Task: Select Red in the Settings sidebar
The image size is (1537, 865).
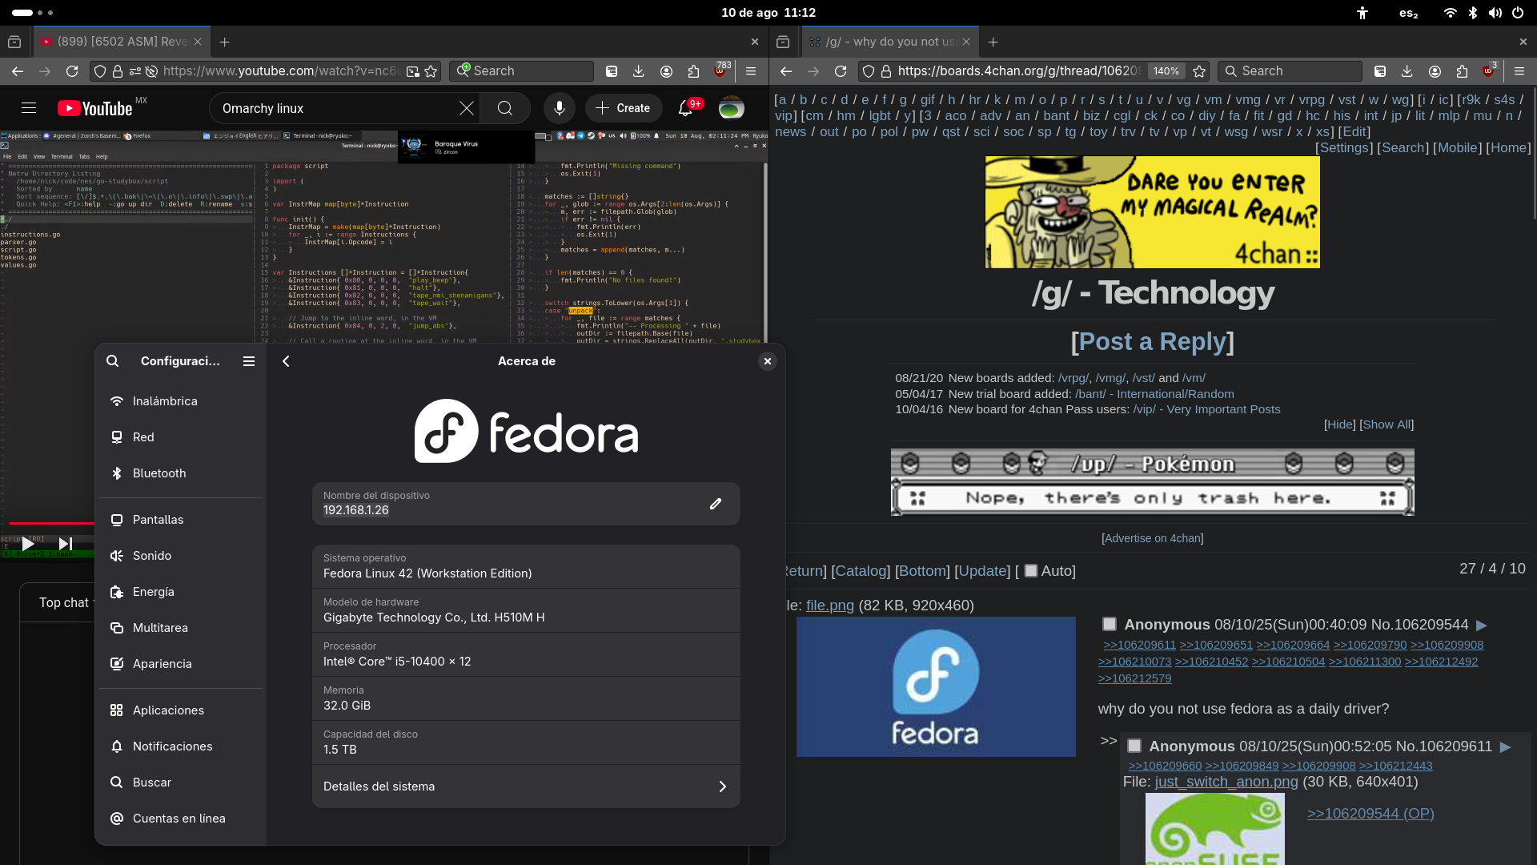Action: pos(181,437)
